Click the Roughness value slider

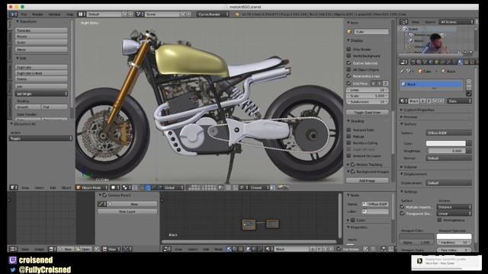coord(445,151)
